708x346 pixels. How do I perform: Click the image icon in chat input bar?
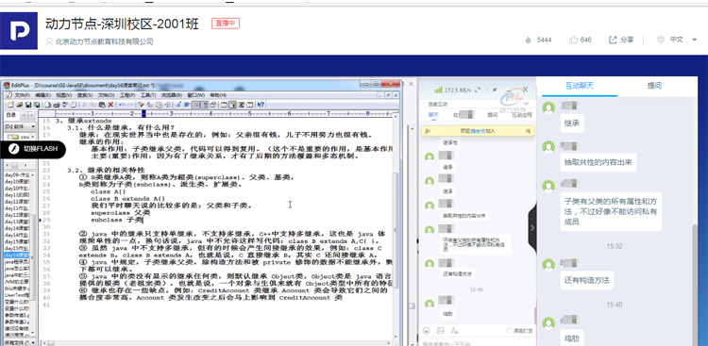440,331
